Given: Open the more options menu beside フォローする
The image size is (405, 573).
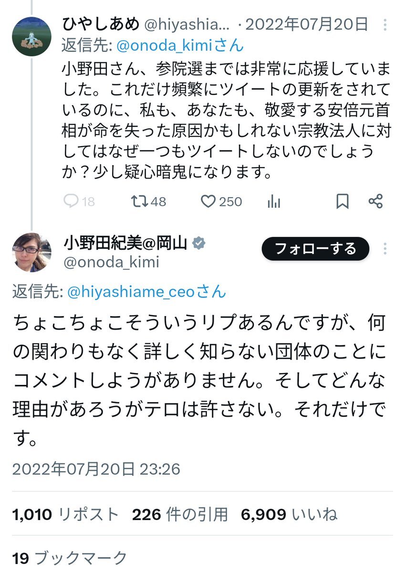Looking at the screenshot, I should pos(384,248).
